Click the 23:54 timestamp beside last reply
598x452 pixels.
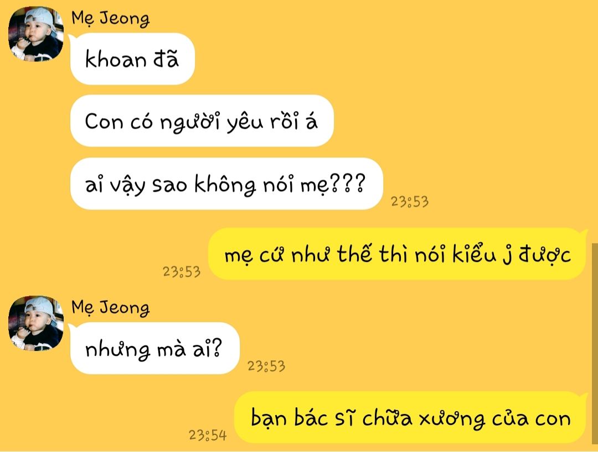208,435
